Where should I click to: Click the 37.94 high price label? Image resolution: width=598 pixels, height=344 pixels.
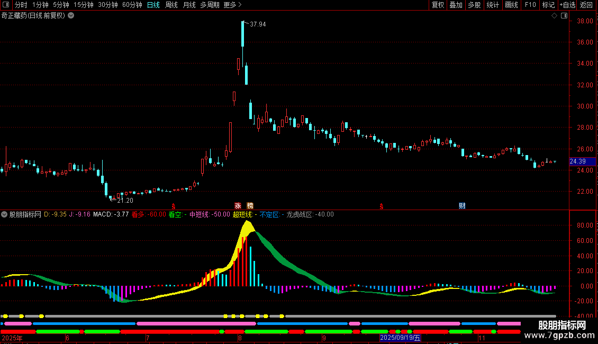click(258, 24)
